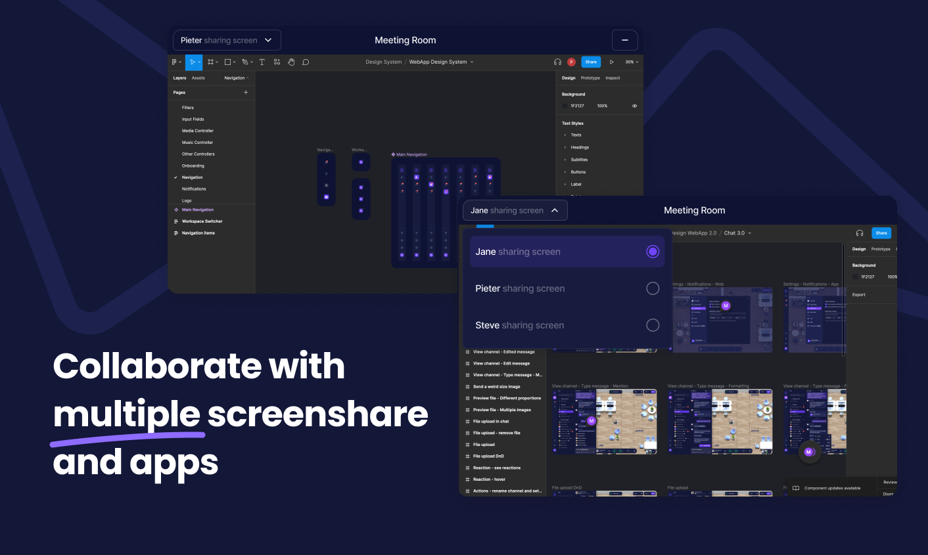Click the frame icon of Reaction - hover
928x555 pixels.
point(468,479)
